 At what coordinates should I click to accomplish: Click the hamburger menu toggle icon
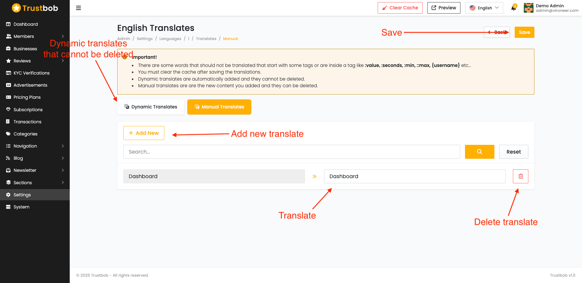(79, 8)
